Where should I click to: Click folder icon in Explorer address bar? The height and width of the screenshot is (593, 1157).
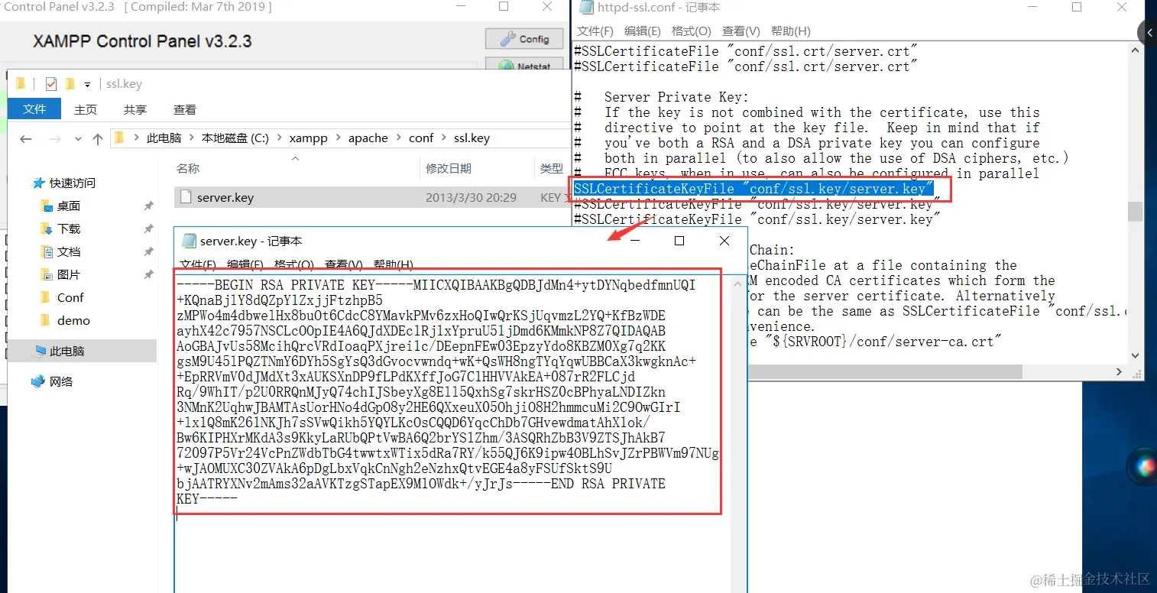coord(118,138)
